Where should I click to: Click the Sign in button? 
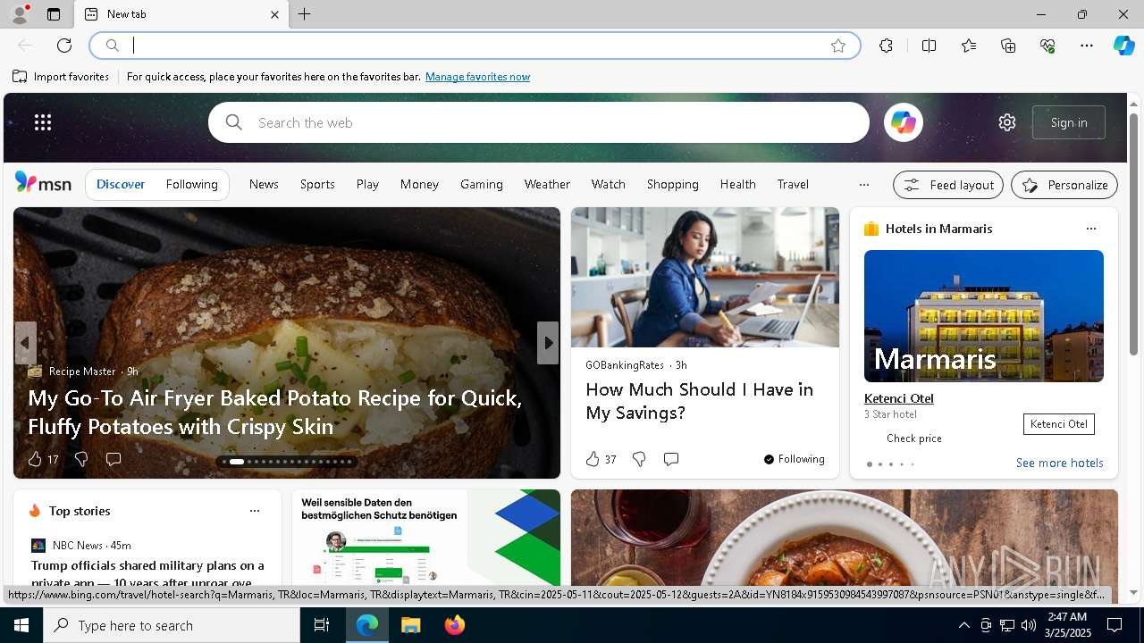1069,122
